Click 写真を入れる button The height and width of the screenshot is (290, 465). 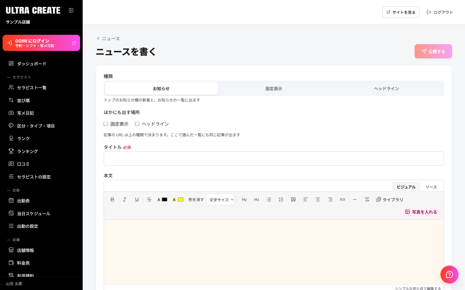tap(421, 212)
